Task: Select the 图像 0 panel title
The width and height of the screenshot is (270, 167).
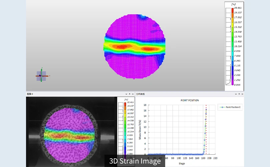Action: coord(30,94)
